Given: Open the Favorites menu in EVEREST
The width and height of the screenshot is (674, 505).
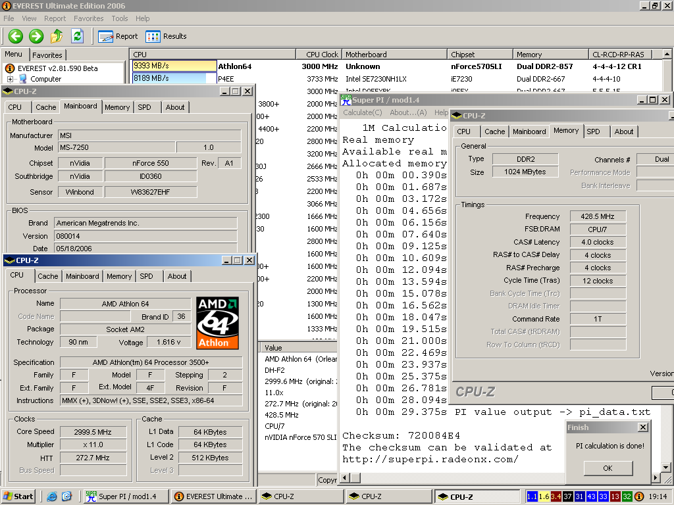Looking at the screenshot, I should 89,18.
